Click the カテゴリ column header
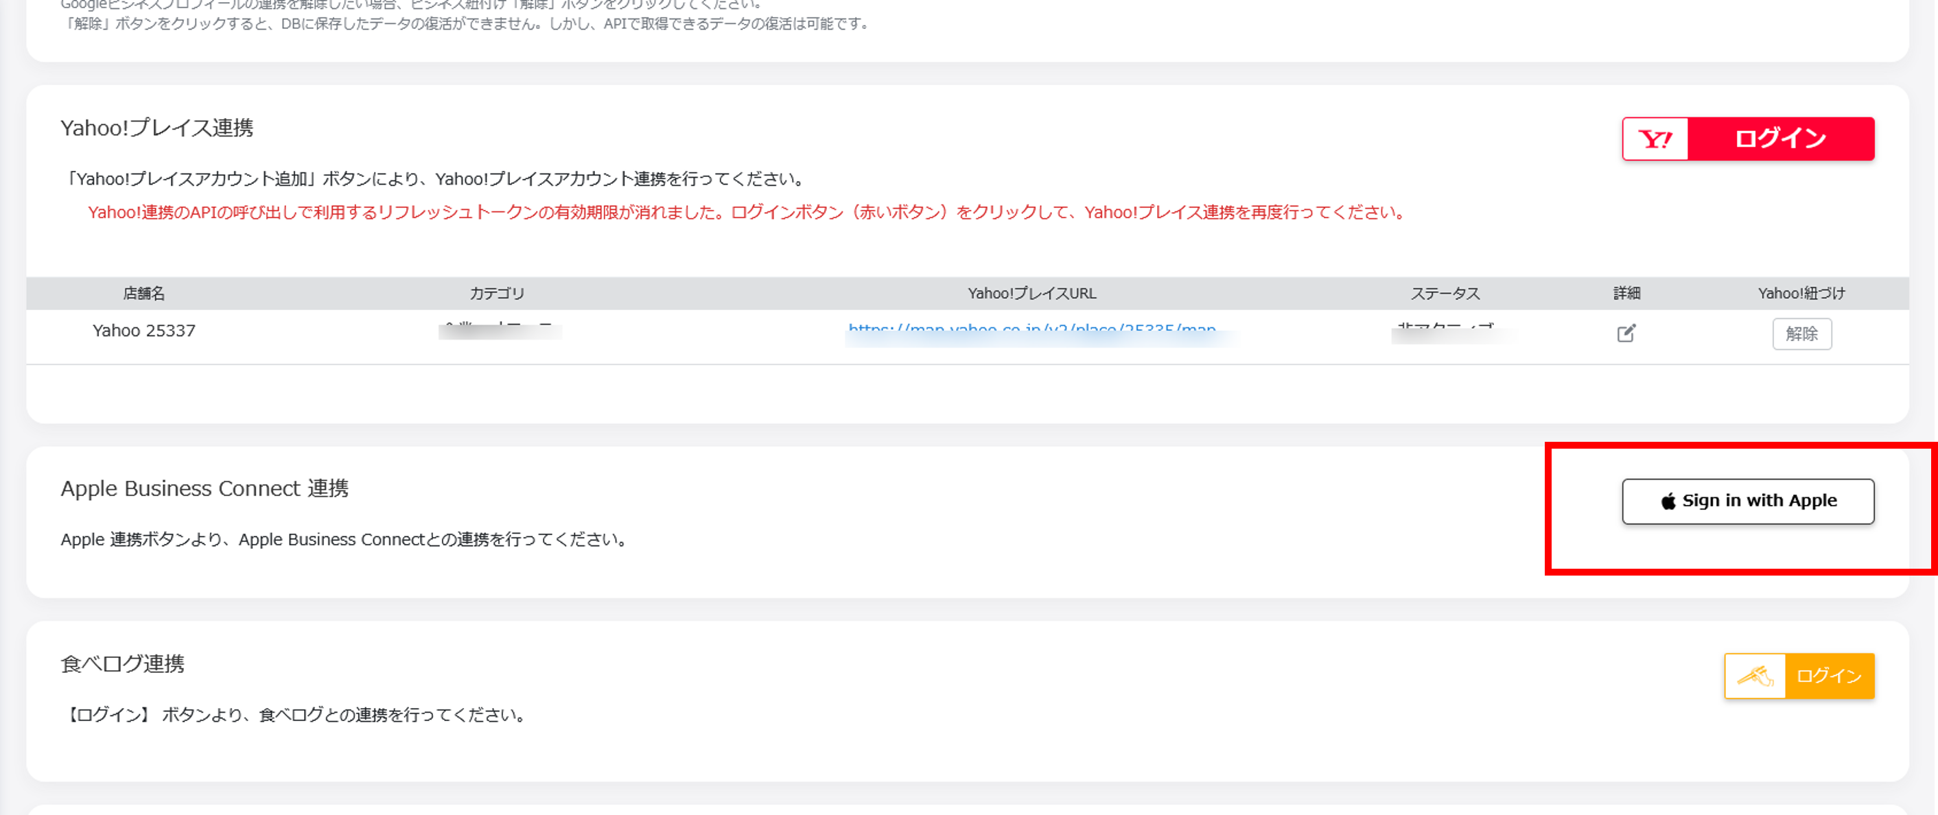Viewport: 1938px width, 815px height. tap(498, 293)
